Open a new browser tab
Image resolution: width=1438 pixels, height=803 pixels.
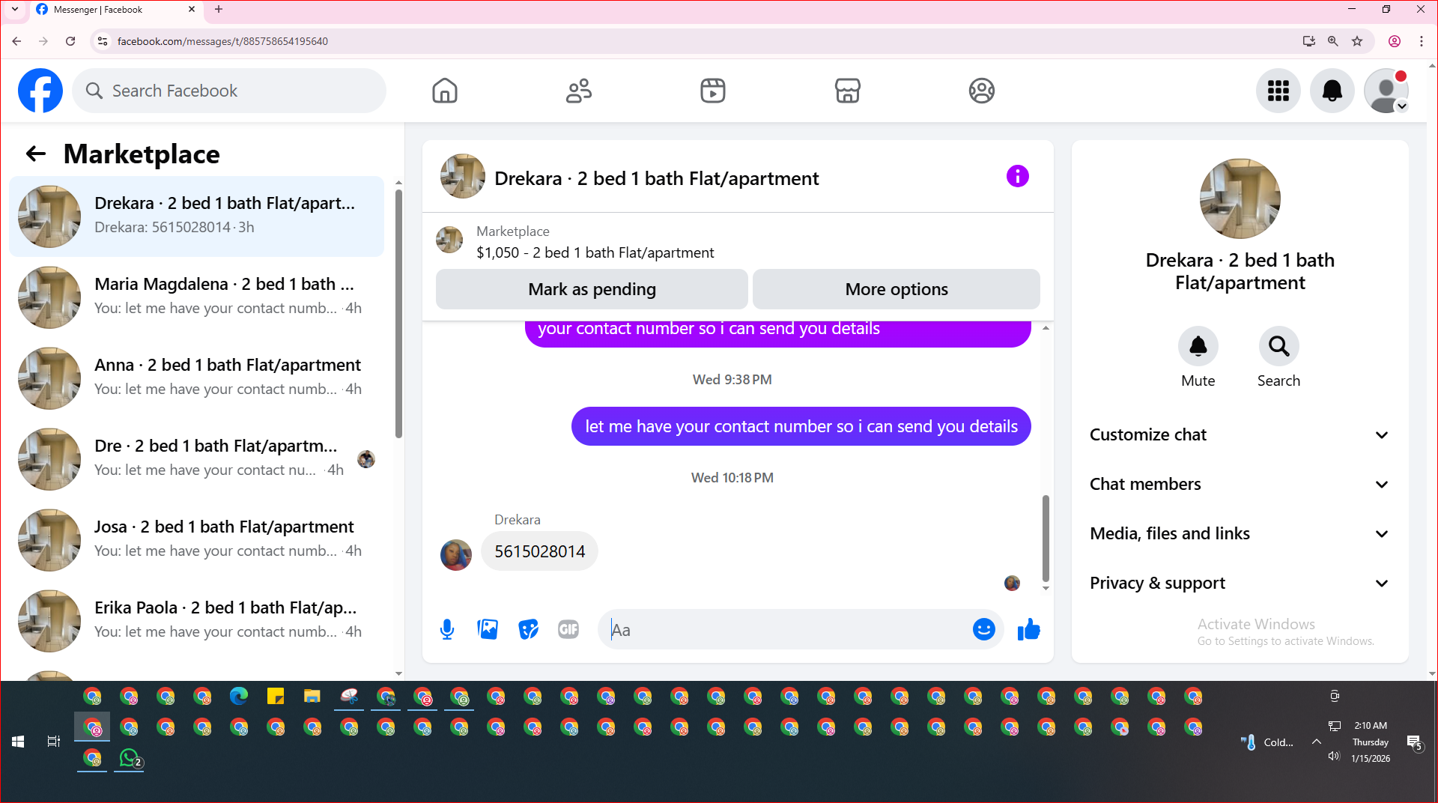[x=219, y=10]
